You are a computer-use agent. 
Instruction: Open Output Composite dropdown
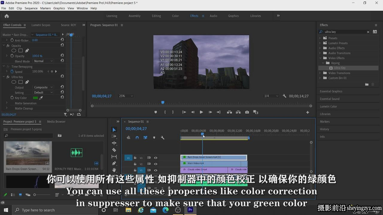coord(43,87)
